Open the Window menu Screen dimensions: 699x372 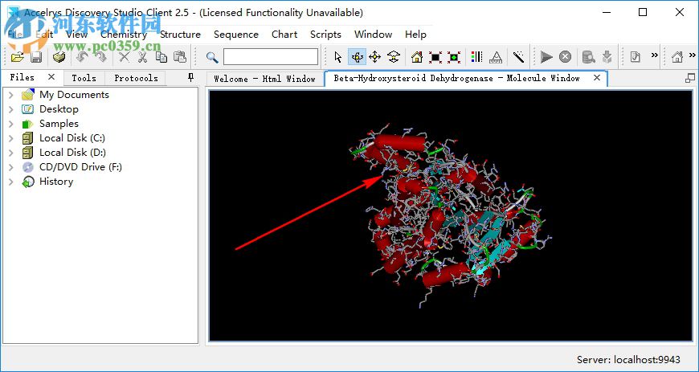[x=373, y=35]
